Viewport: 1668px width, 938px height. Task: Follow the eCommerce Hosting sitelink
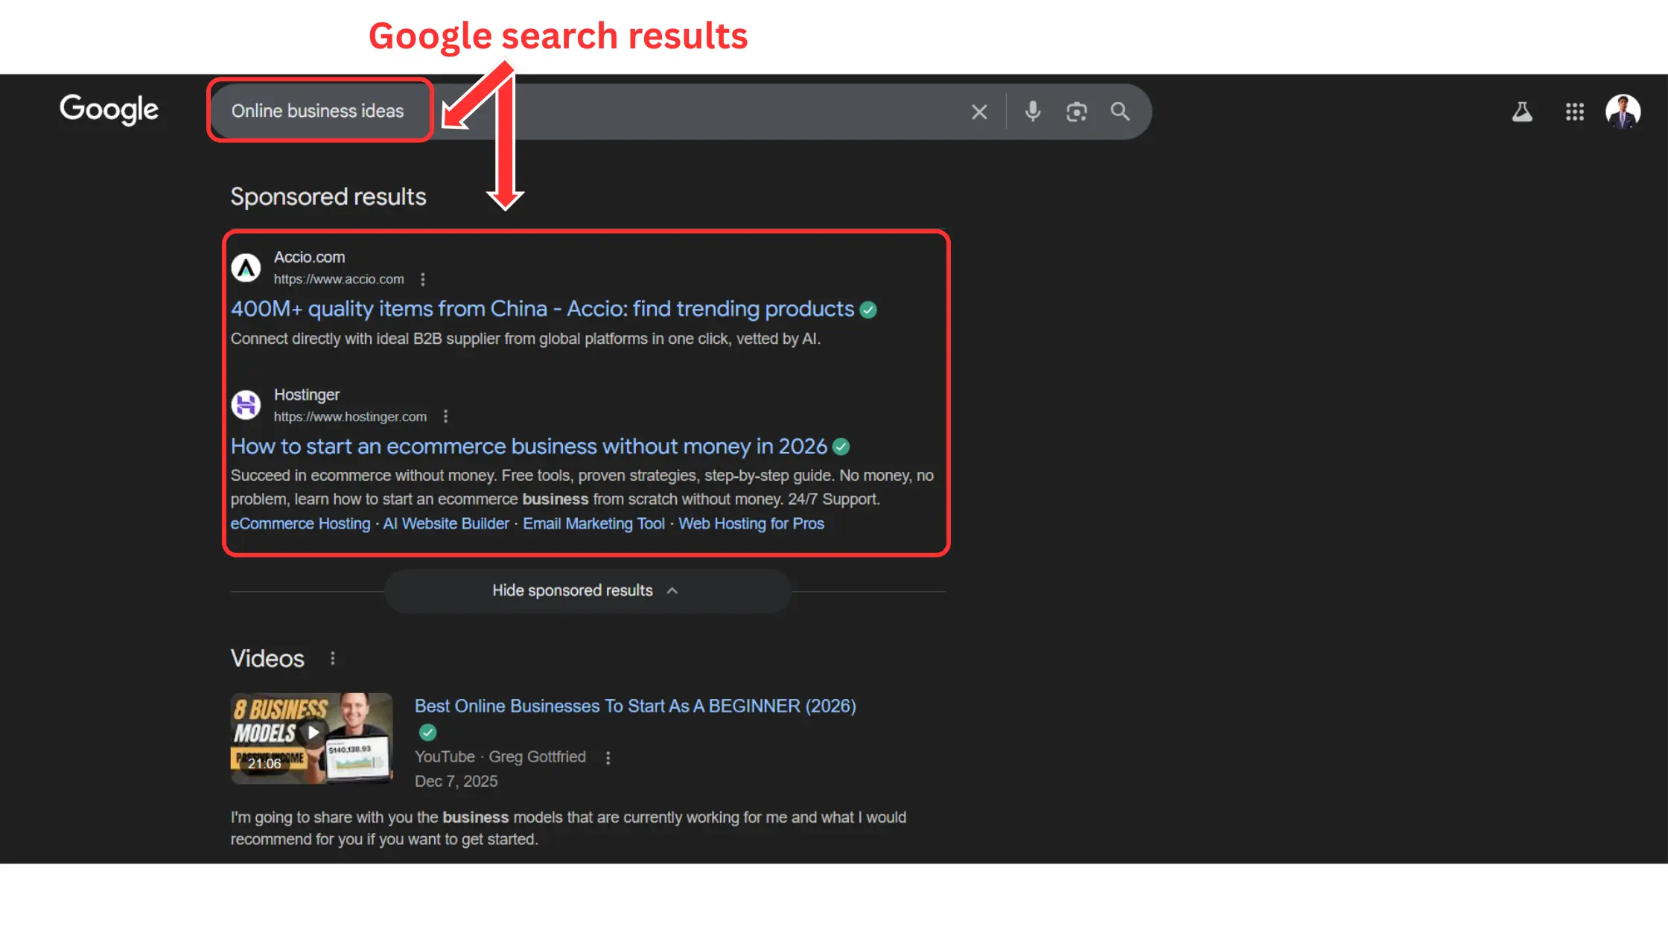pyautogui.click(x=300, y=524)
